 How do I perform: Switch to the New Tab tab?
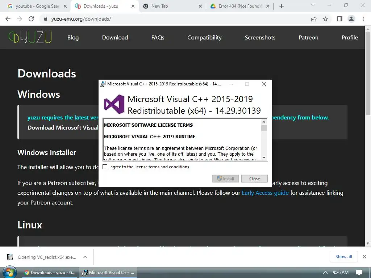(172, 6)
